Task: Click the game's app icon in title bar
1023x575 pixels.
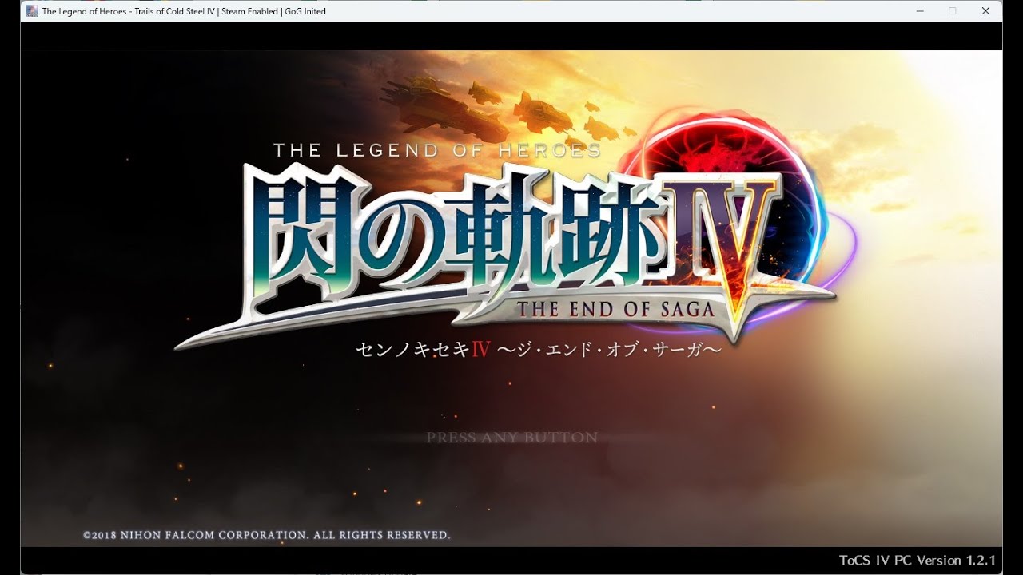Action: coord(32,11)
